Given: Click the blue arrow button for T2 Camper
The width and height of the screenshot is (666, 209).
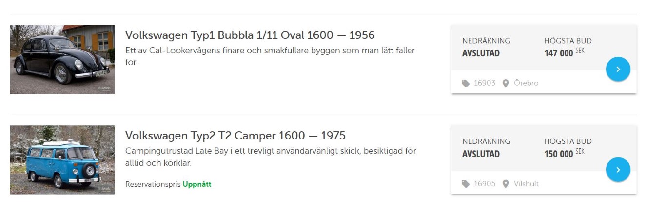Looking at the screenshot, I should click(x=618, y=170).
